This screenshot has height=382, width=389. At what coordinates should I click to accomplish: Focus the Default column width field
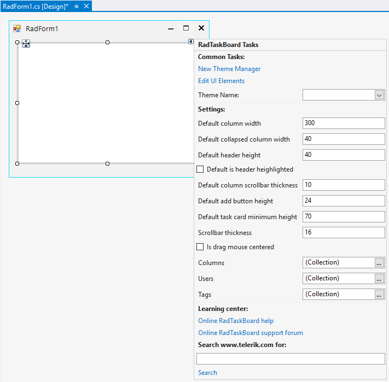coord(344,123)
